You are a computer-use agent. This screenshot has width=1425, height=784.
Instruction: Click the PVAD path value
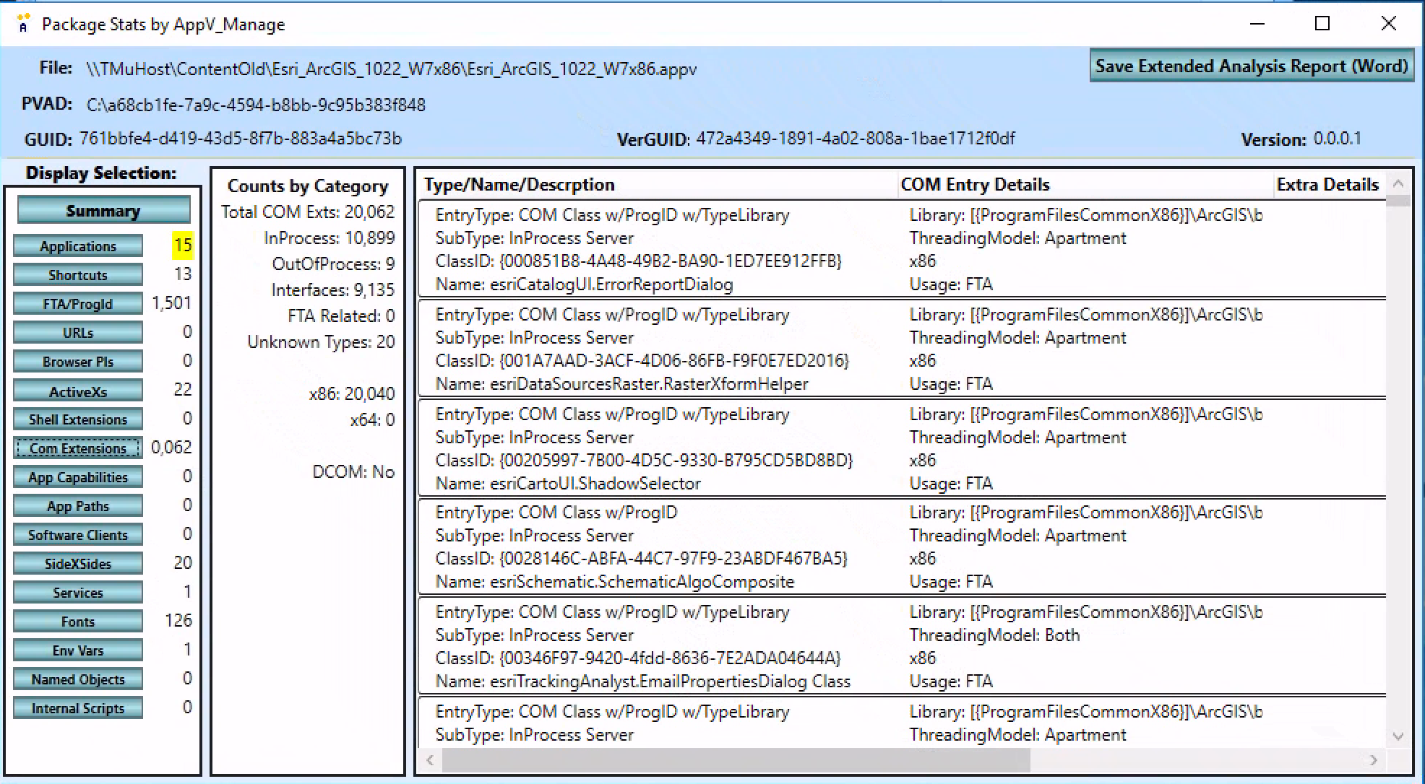[256, 105]
